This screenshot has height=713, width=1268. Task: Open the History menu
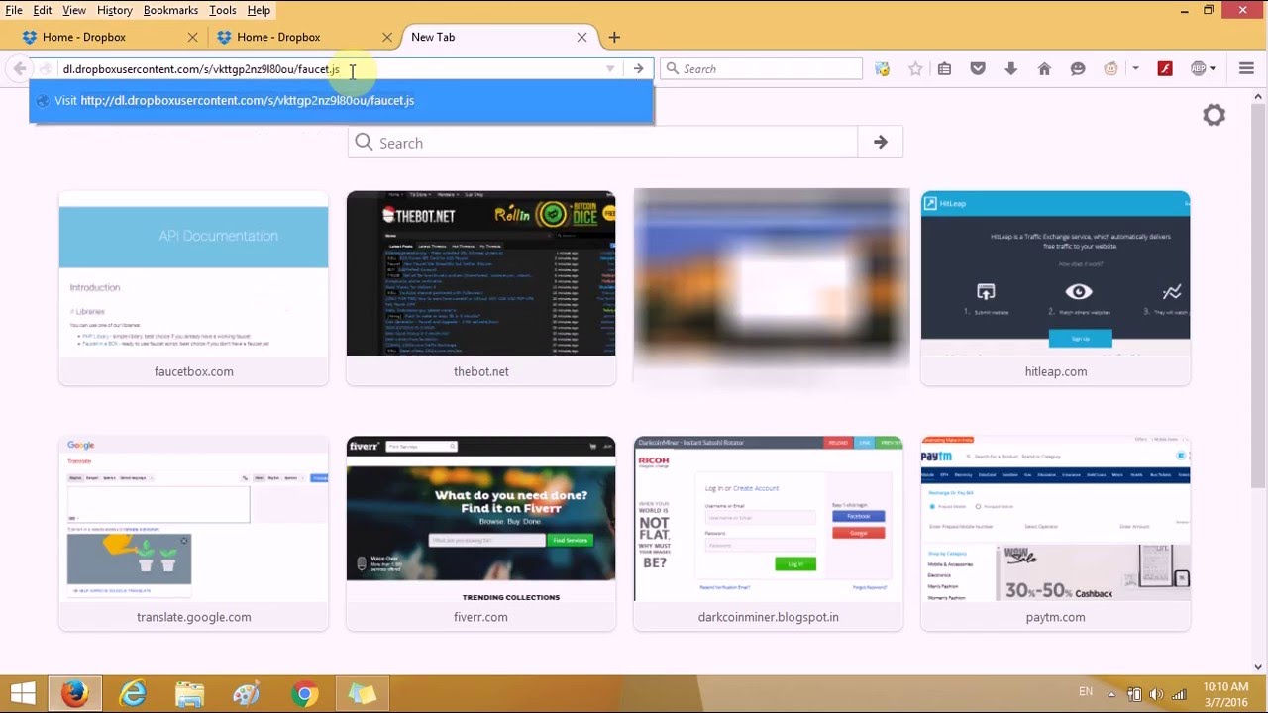tap(115, 10)
